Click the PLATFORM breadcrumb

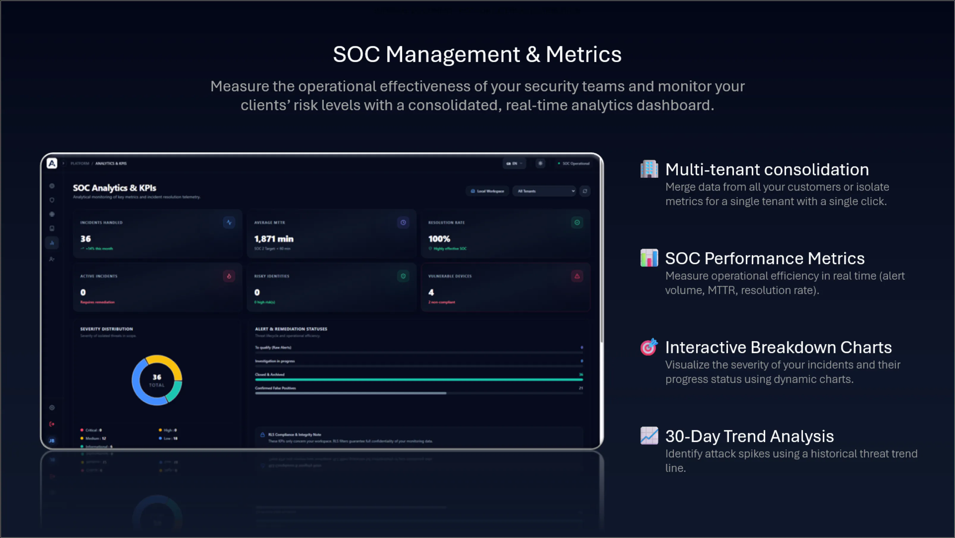click(x=80, y=164)
